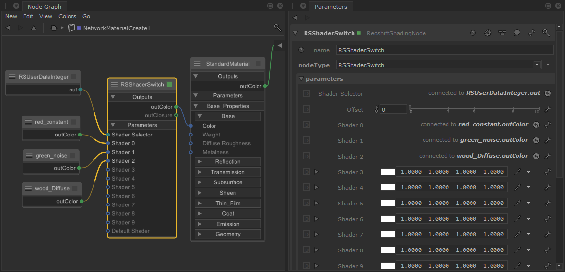Open the Go menu
The image size is (565, 272).
86,16
